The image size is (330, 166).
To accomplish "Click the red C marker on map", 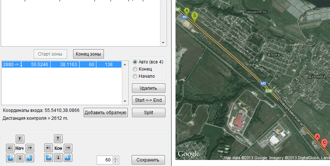I will click(324, 142).
